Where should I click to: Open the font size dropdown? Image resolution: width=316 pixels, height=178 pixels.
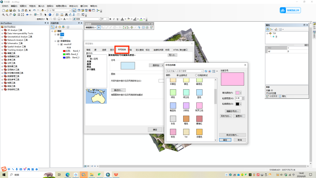(x=107, y=19)
